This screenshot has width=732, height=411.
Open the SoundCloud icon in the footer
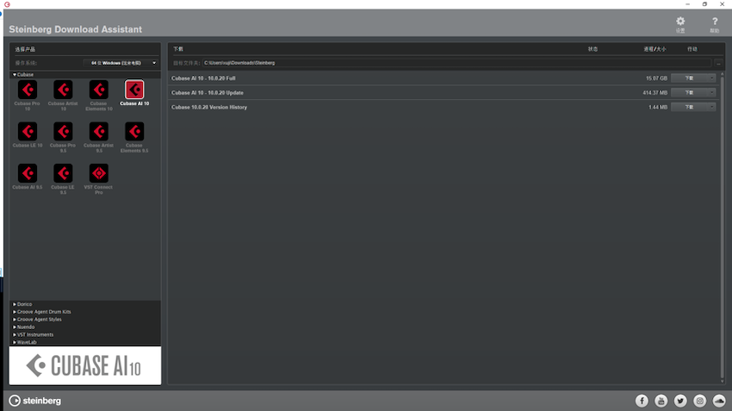(x=719, y=401)
